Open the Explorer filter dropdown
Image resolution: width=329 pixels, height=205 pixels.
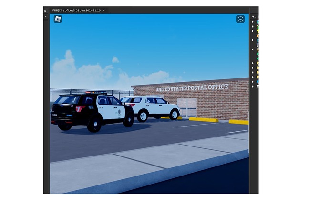point(254,17)
